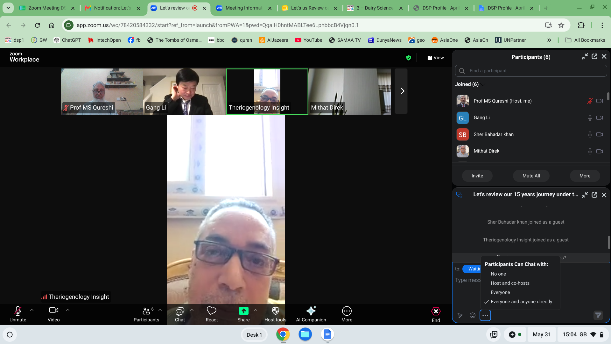Click the Invite button

pyautogui.click(x=477, y=176)
